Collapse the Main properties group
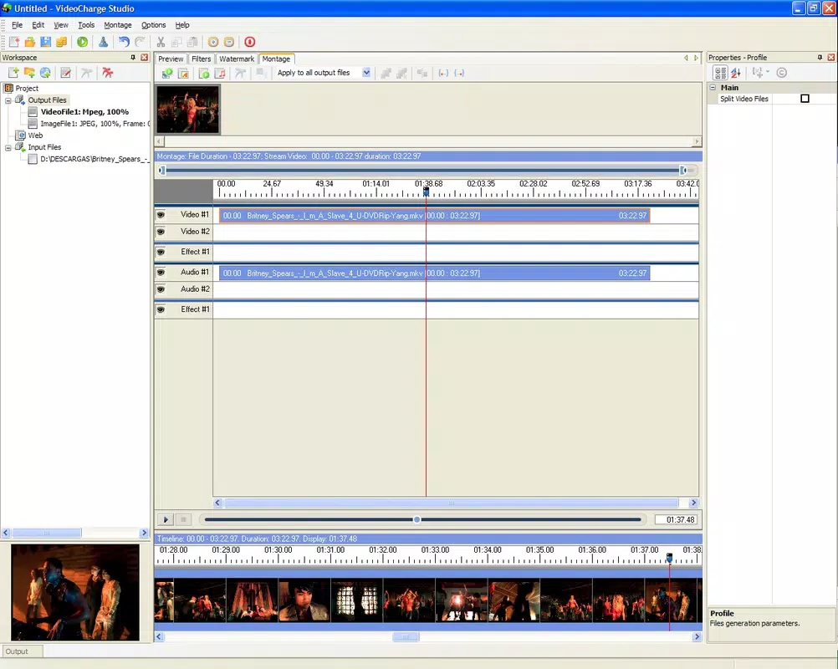This screenshot has width=838, height=669. (713, 87)
